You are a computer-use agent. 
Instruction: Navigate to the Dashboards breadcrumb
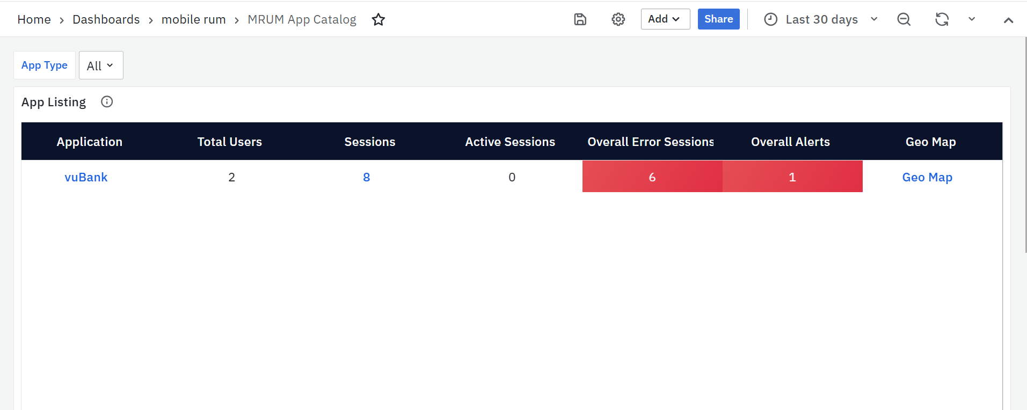point(106,20)
